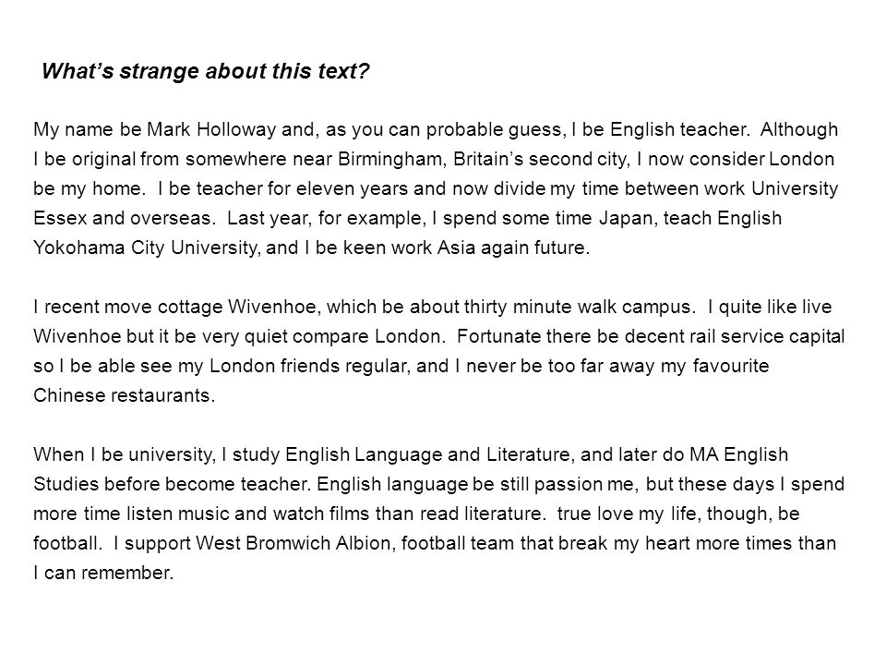Screen dimensions: 886x665
Task: Click the word "favourite"
Action: tap(731, 366)
